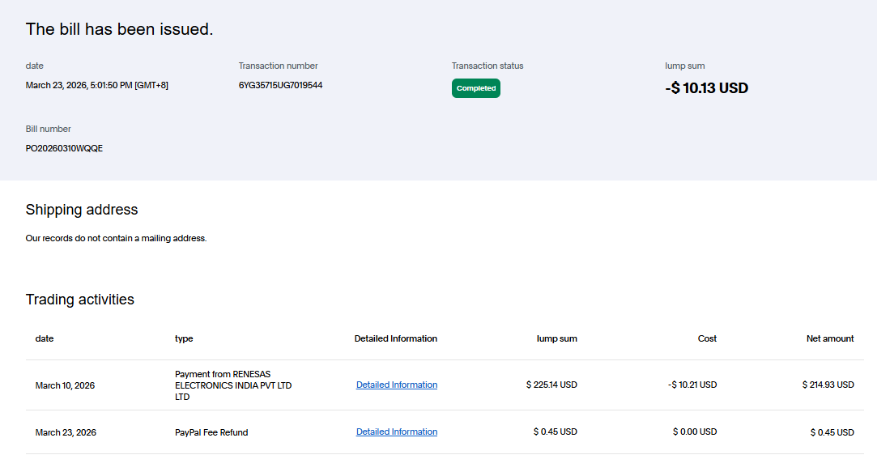
Task: Click the $214.93 USD net amount cell
Action: 828,385
